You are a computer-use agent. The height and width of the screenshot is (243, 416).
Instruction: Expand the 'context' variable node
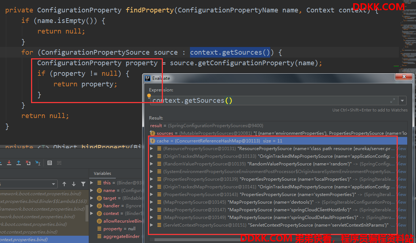92,213
